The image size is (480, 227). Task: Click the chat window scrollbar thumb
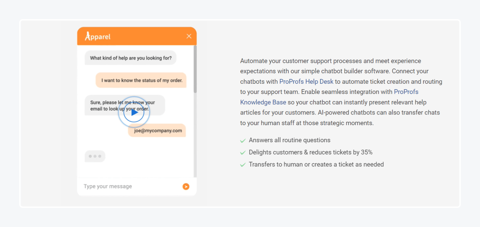click(195, 69)
